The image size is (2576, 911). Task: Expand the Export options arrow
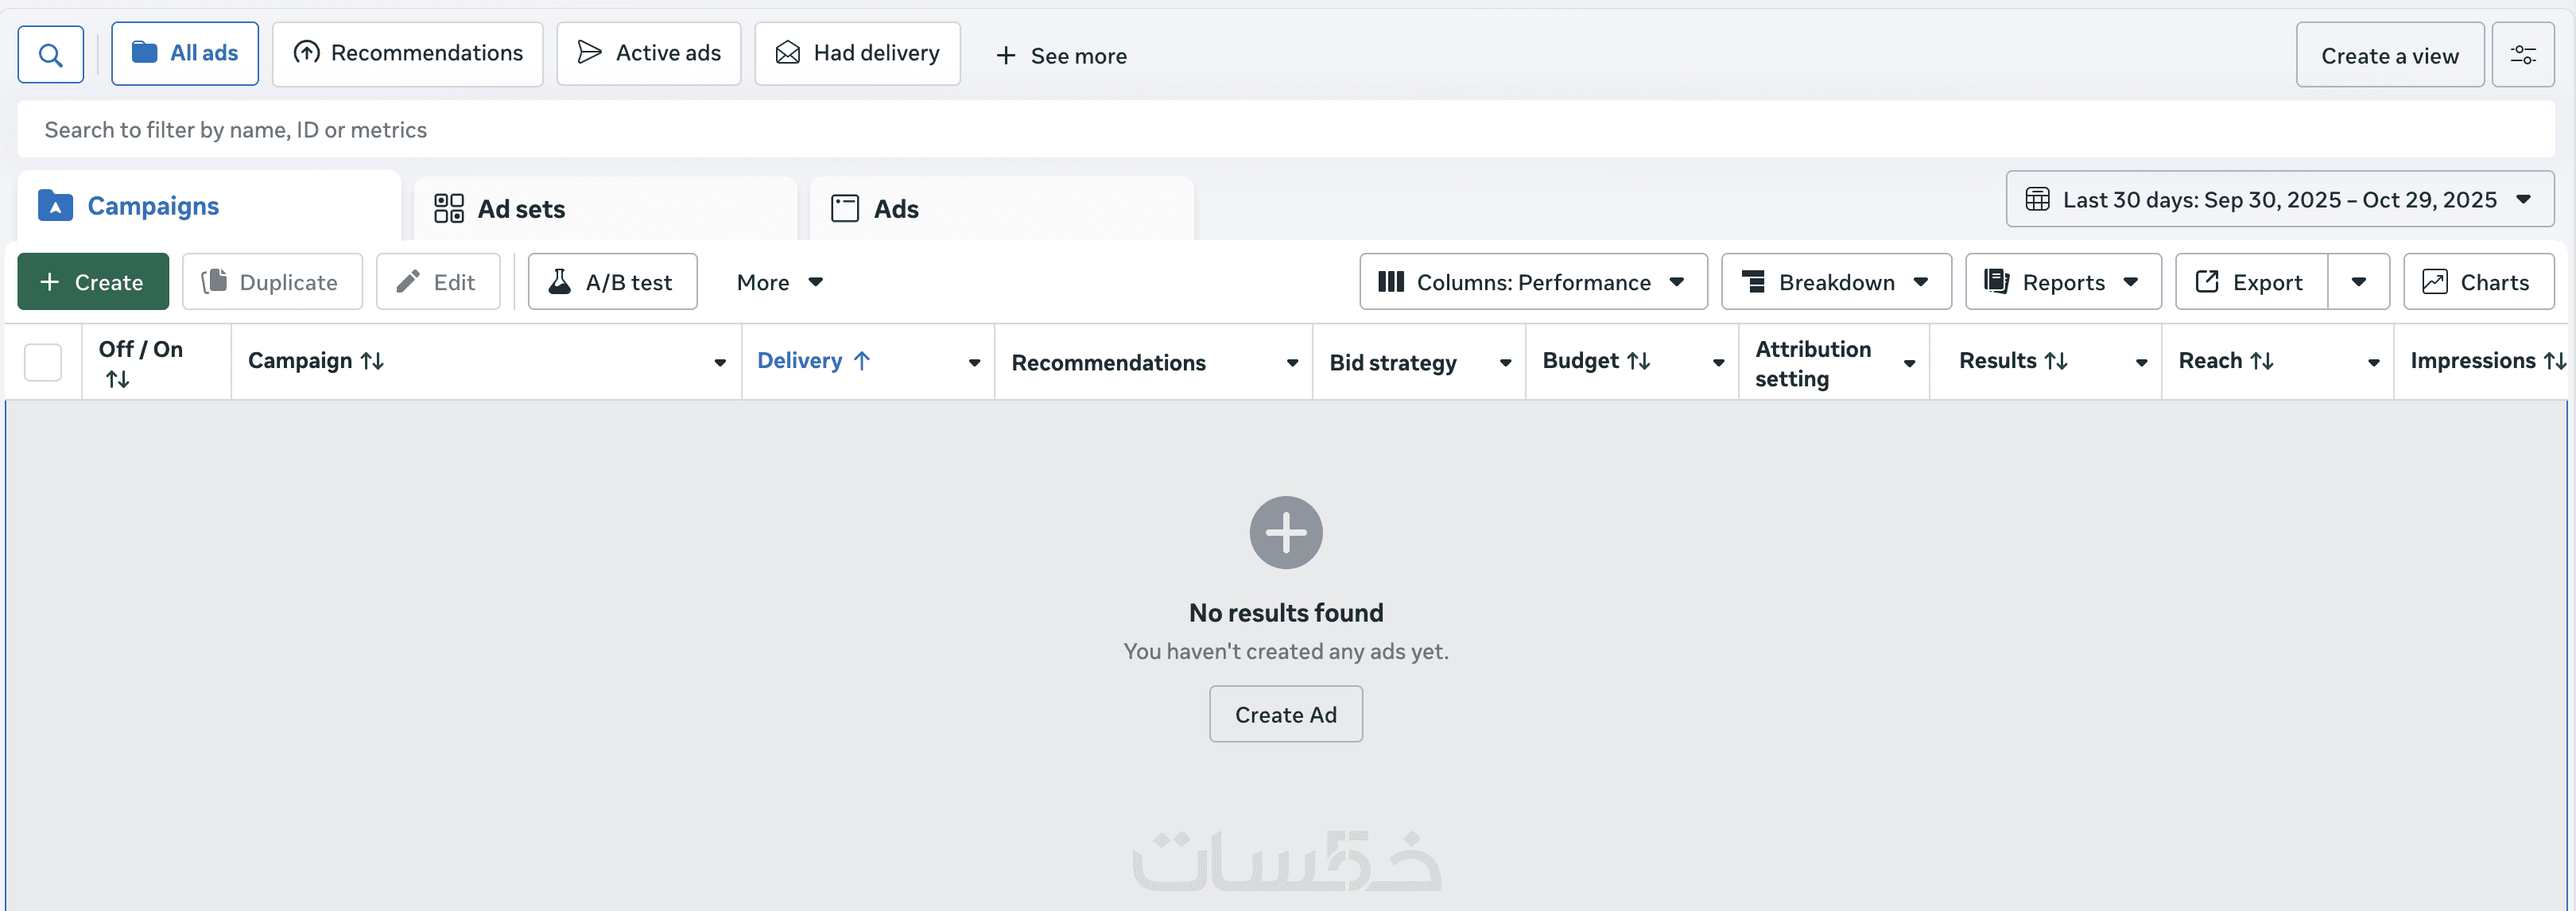2358,282
